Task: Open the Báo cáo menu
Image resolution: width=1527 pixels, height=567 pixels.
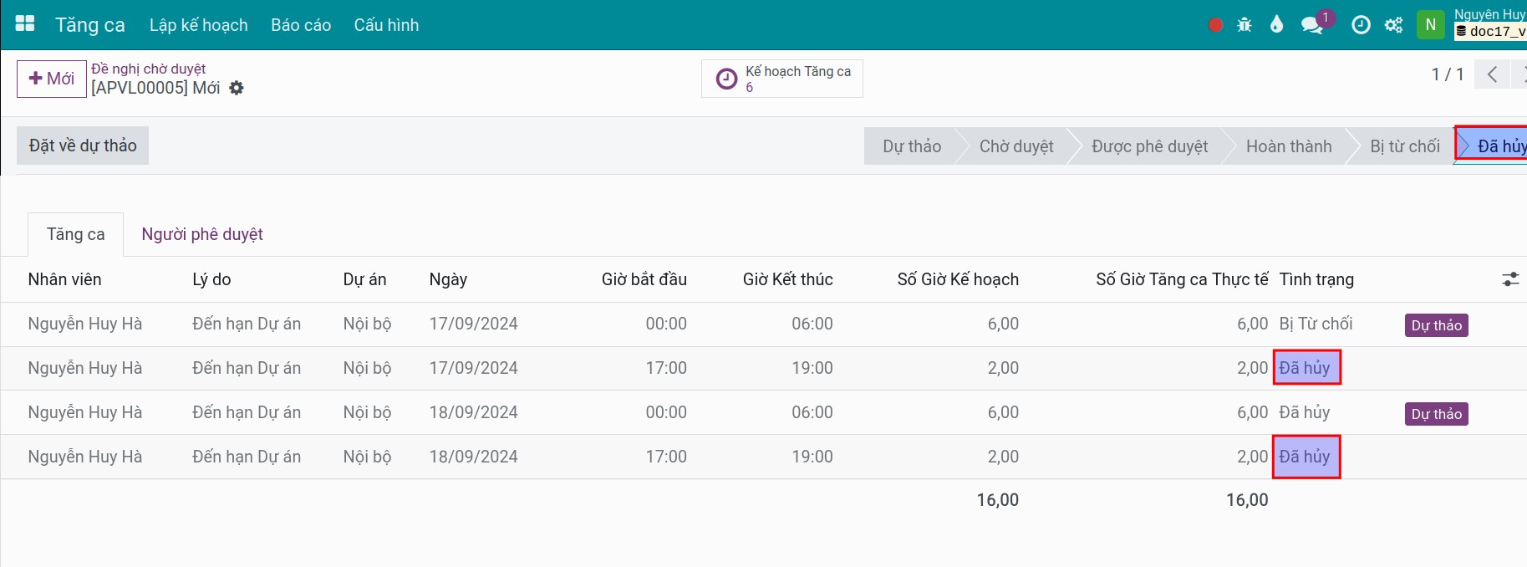Action: [301, 25]
